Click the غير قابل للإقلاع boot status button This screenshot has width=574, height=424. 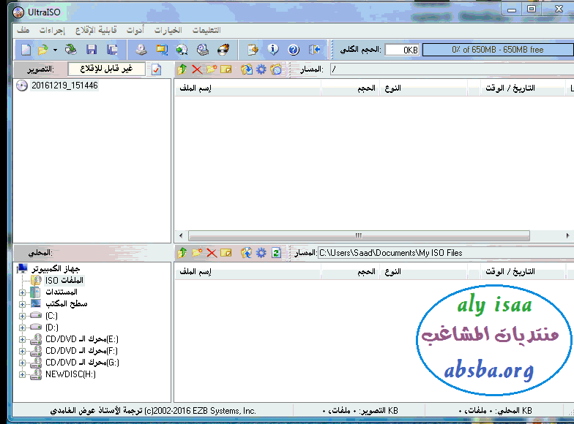coord(106,69)
